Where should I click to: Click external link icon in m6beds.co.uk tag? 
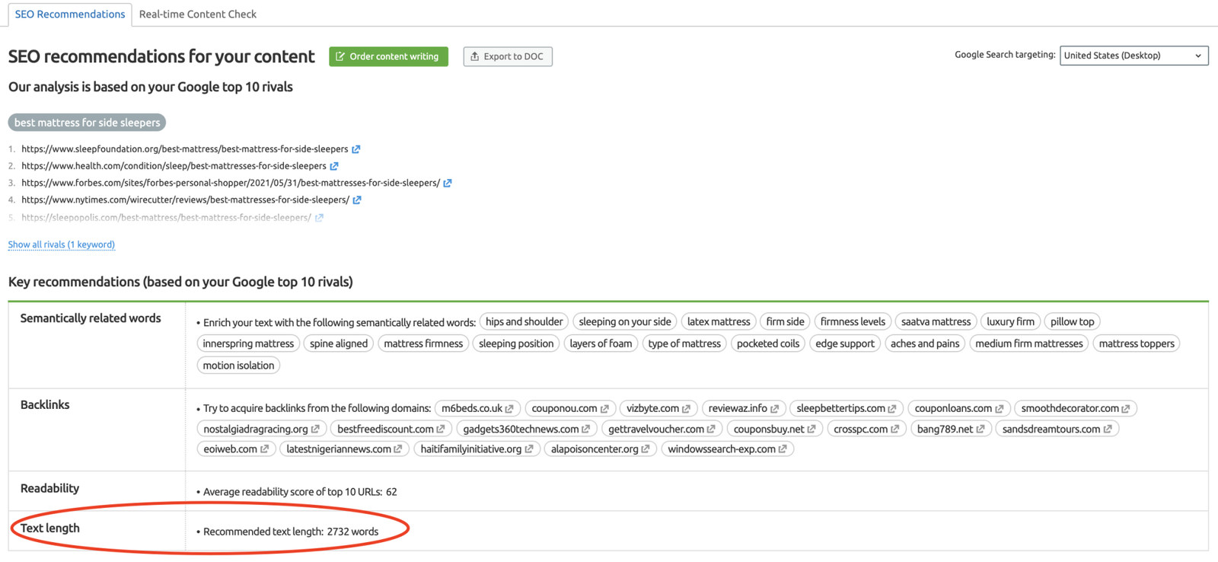click(x=509, y=409)
